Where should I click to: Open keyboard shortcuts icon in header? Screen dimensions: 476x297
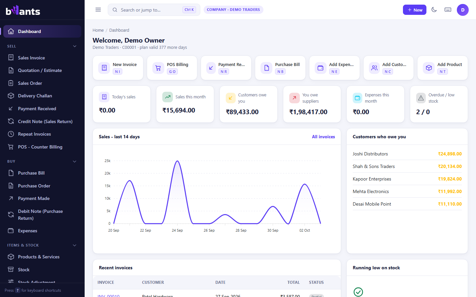tap(448, 10)
